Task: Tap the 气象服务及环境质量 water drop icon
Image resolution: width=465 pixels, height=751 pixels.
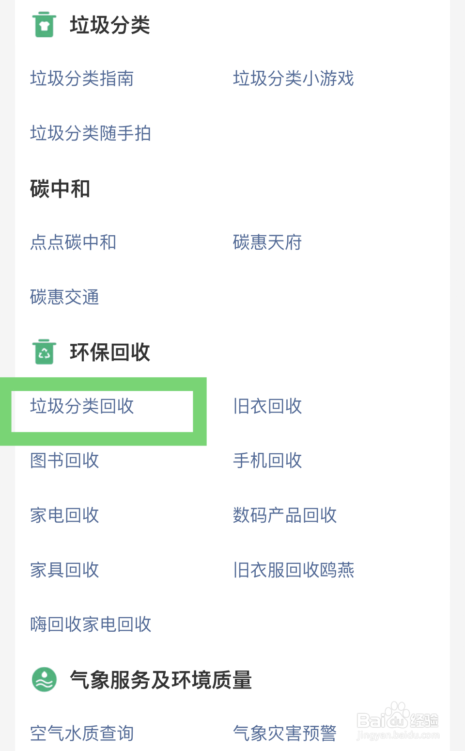Action: click(x=44, y=679)
